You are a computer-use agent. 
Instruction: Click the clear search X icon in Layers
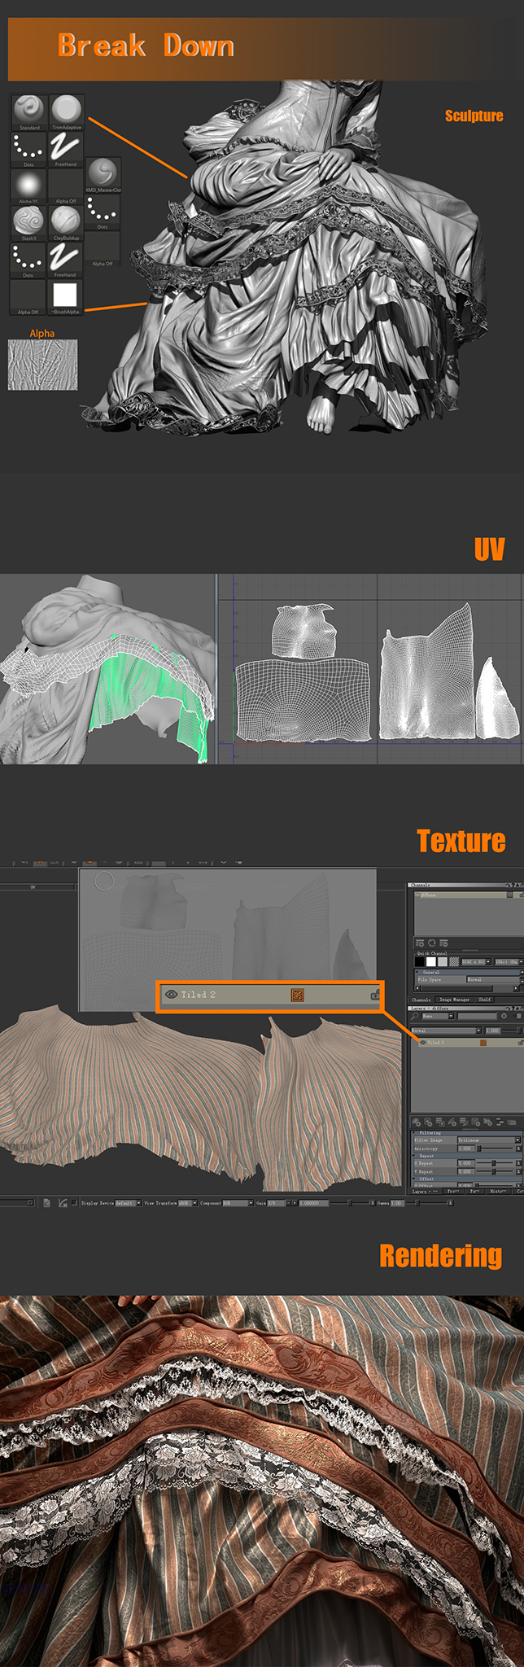(504, 1016)
